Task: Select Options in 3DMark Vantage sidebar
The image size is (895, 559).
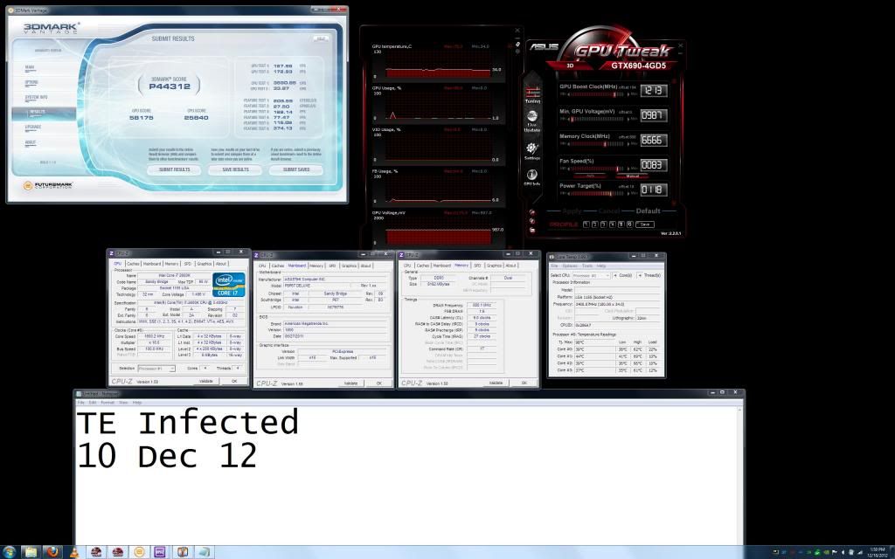Action: 31,82
